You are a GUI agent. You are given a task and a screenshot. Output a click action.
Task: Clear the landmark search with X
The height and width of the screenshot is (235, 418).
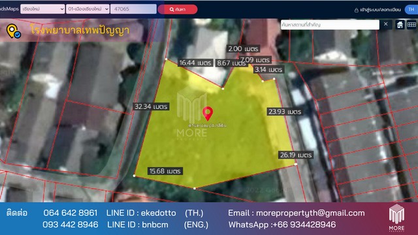pos(386,24)
